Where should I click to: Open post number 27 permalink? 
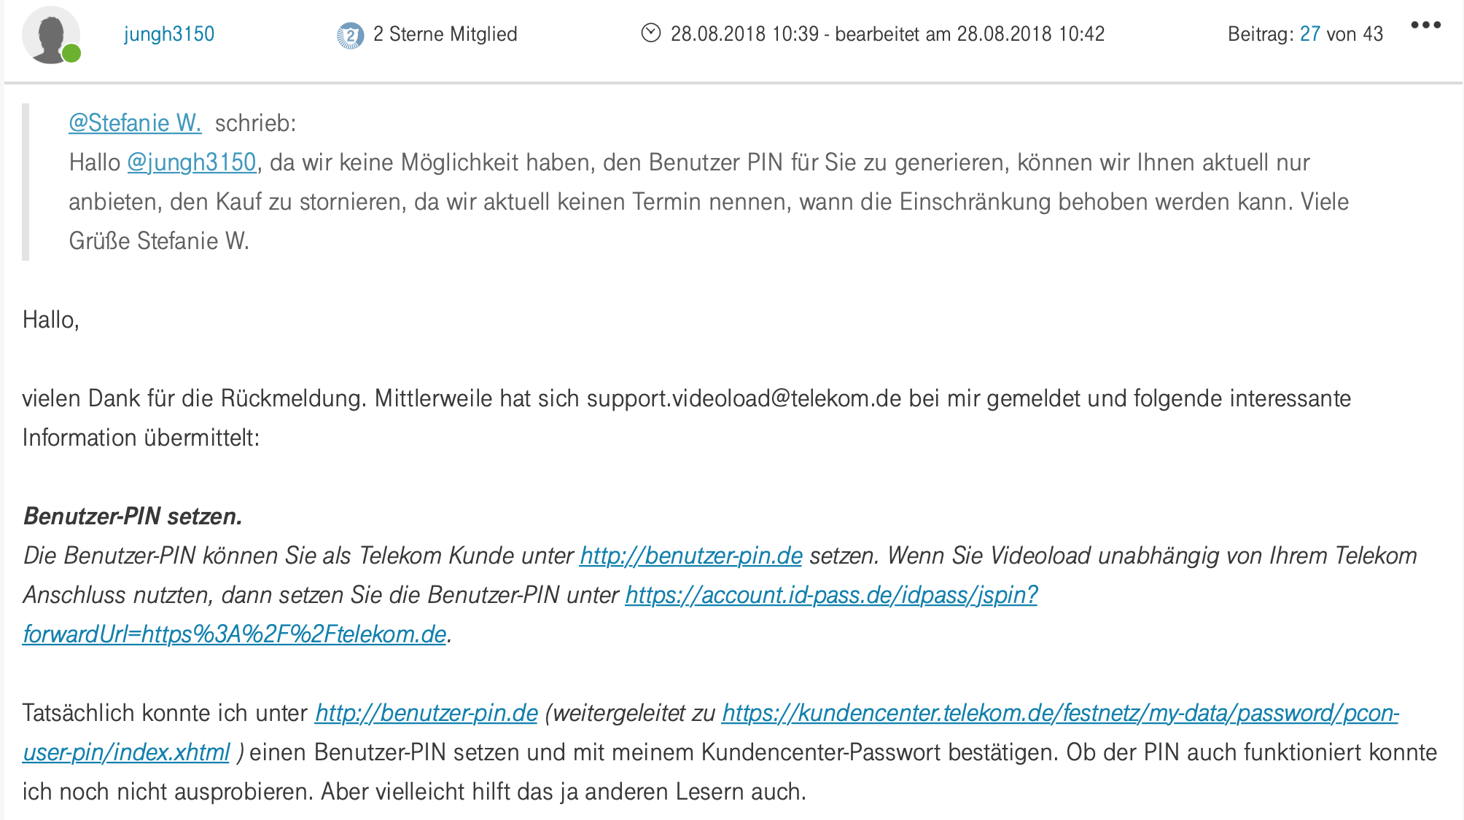tap(1310, 34)
